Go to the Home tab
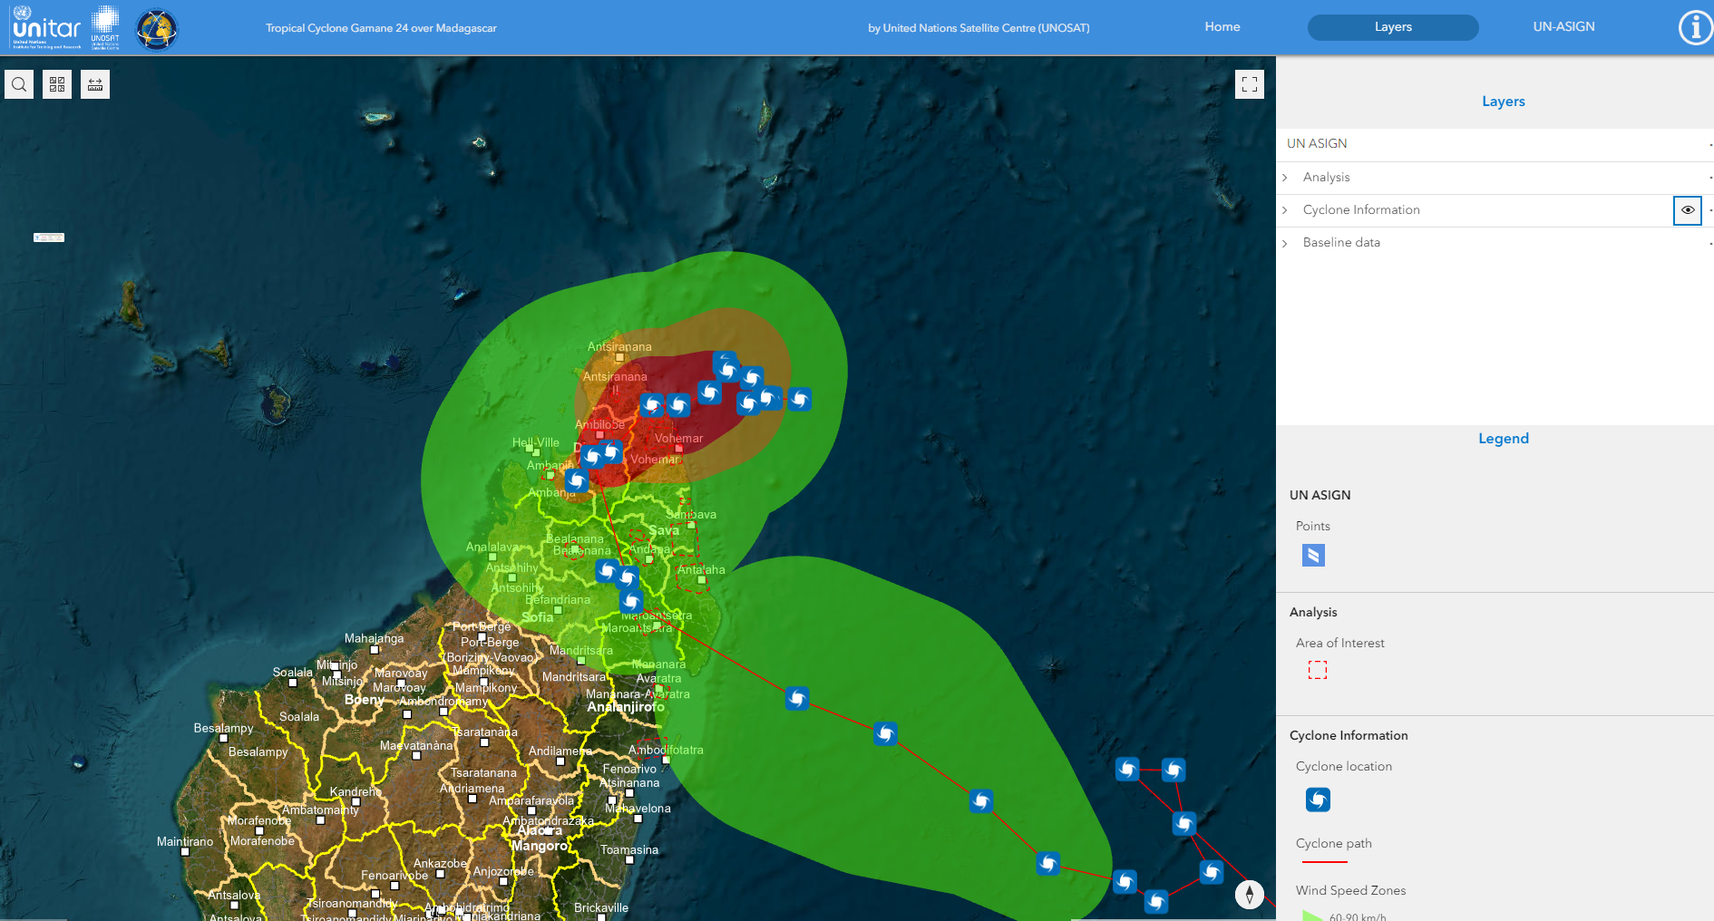This screenshot has height=921, width=1714. click(x=1222, y=27)
